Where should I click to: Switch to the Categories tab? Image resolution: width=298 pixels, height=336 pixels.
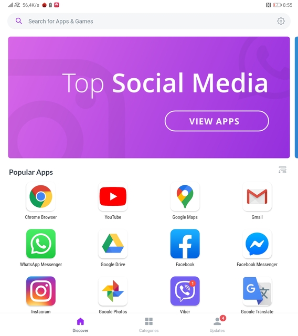149,325
